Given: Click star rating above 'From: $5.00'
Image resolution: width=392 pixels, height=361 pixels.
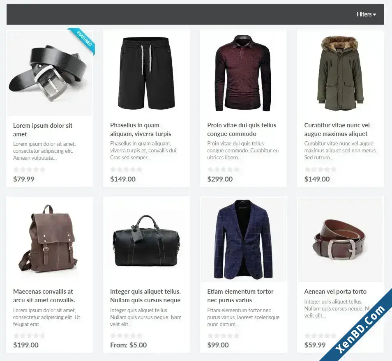Looking at the screenshot, I should coord(126,336).
